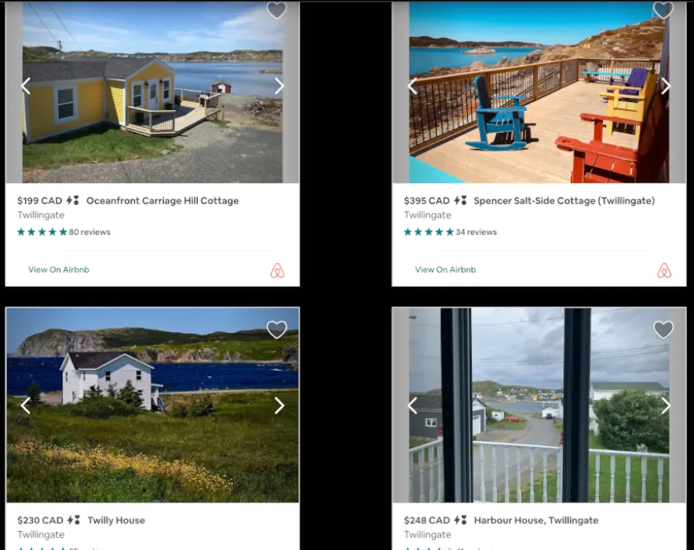View next Twilly House image
Viewport: 694px width, 550px height.
coord(279,405)
